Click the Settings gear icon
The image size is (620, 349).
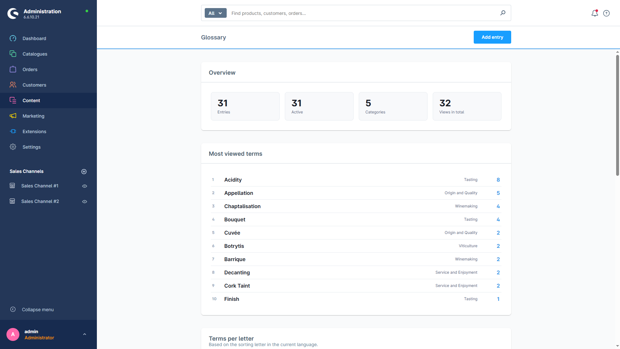(13, 147)
